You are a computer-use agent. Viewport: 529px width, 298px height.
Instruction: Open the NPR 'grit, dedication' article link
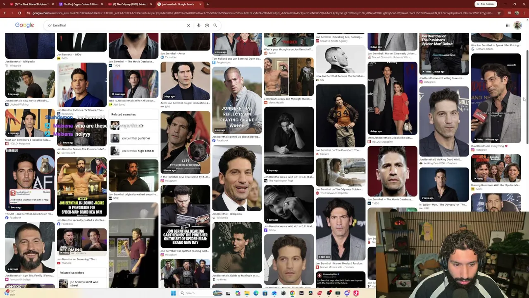click(x=185, y=103)
